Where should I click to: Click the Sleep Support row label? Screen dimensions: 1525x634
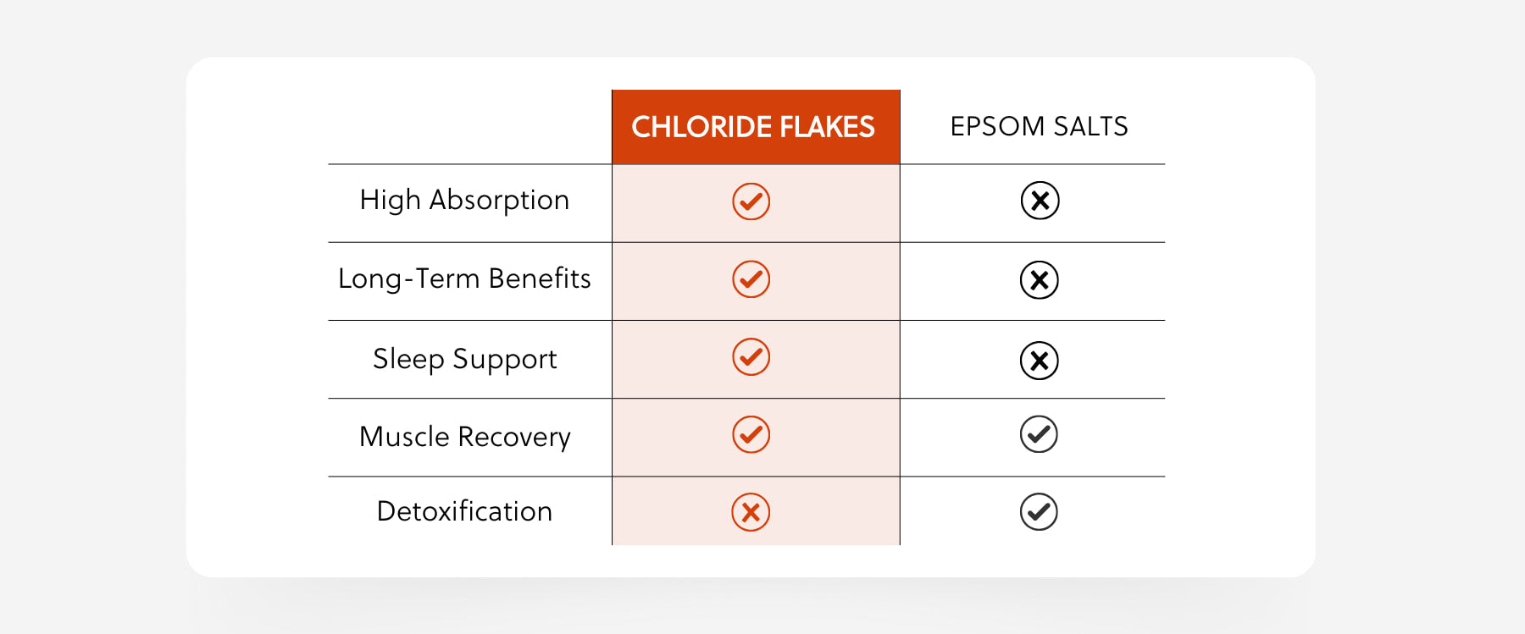(464, 359)
